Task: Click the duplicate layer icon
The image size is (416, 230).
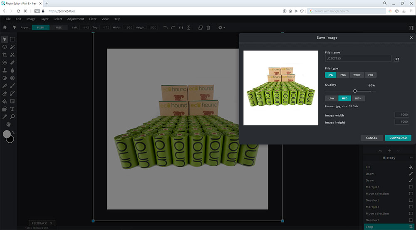Action: pyautogui.click(x=201, y=27)
